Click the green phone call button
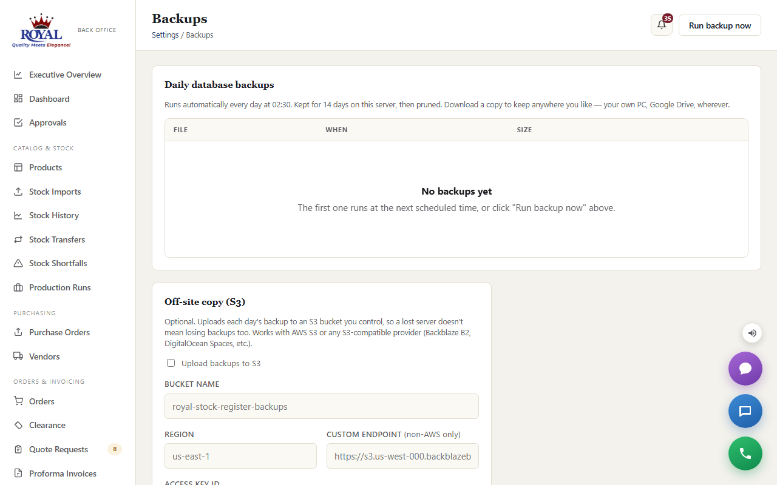This screenshot has width=777, height=485. click(745, 453)
